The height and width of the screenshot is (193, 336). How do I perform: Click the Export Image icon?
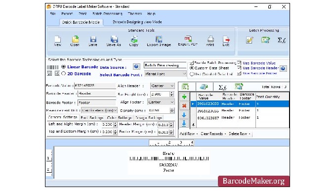159,39
